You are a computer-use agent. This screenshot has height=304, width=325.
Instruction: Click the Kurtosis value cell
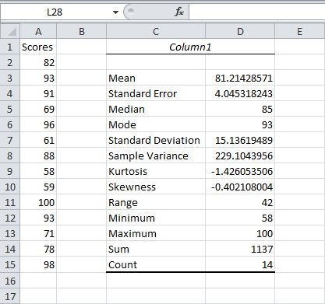[240, 171]
